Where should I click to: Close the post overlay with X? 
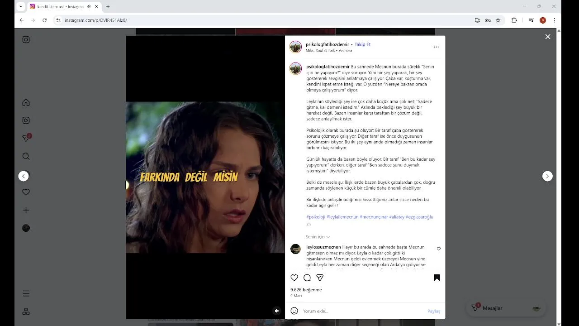pos(548,37)
